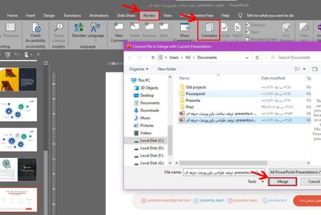Open the Thesaurus tool in ribbon
This screenshot has height=215, width=321.
click(10, 30)
